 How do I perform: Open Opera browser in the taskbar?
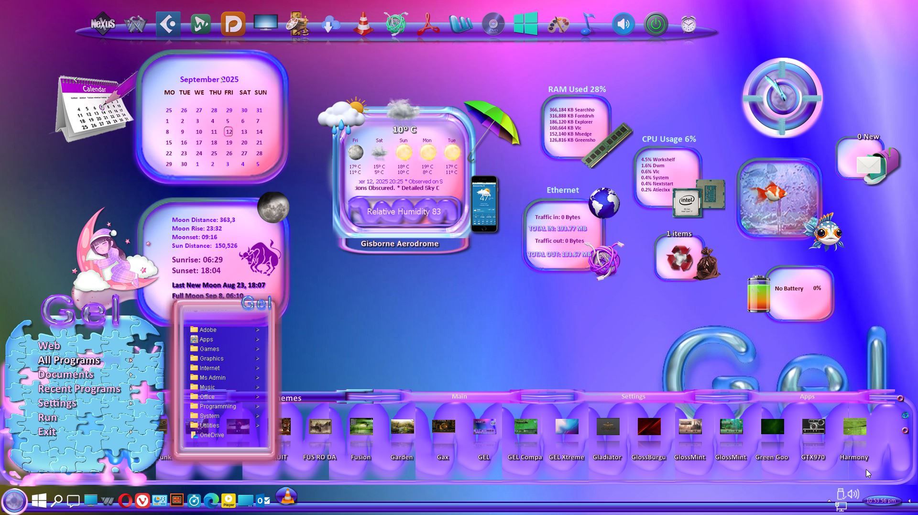(125, 501)
